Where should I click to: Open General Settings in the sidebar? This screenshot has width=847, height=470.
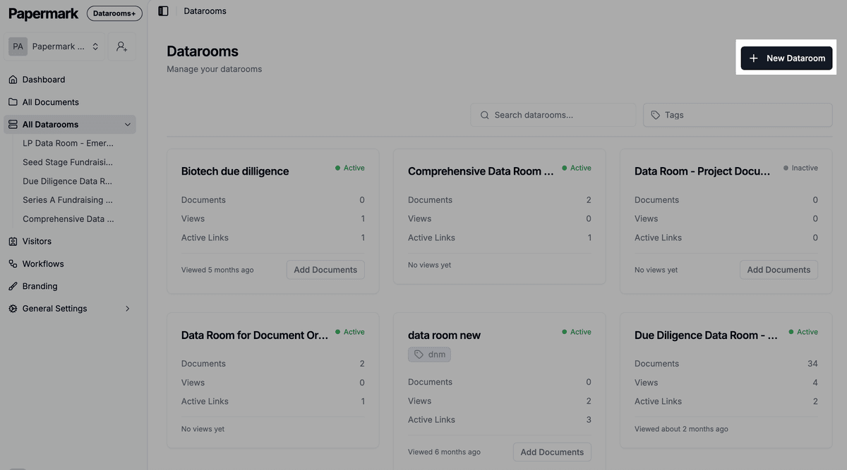click(x=54, y=309)
